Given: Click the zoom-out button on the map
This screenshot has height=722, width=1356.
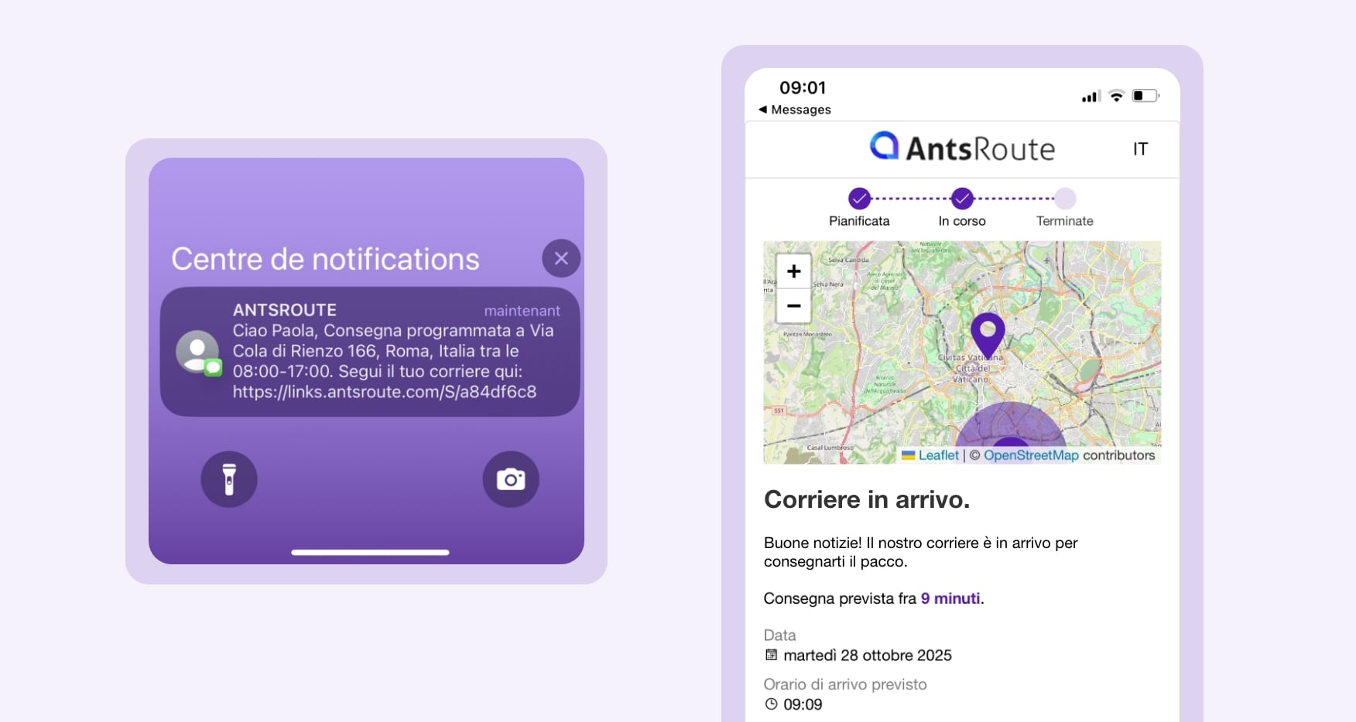Looking at the screenshot, I should tap(793, 306).
